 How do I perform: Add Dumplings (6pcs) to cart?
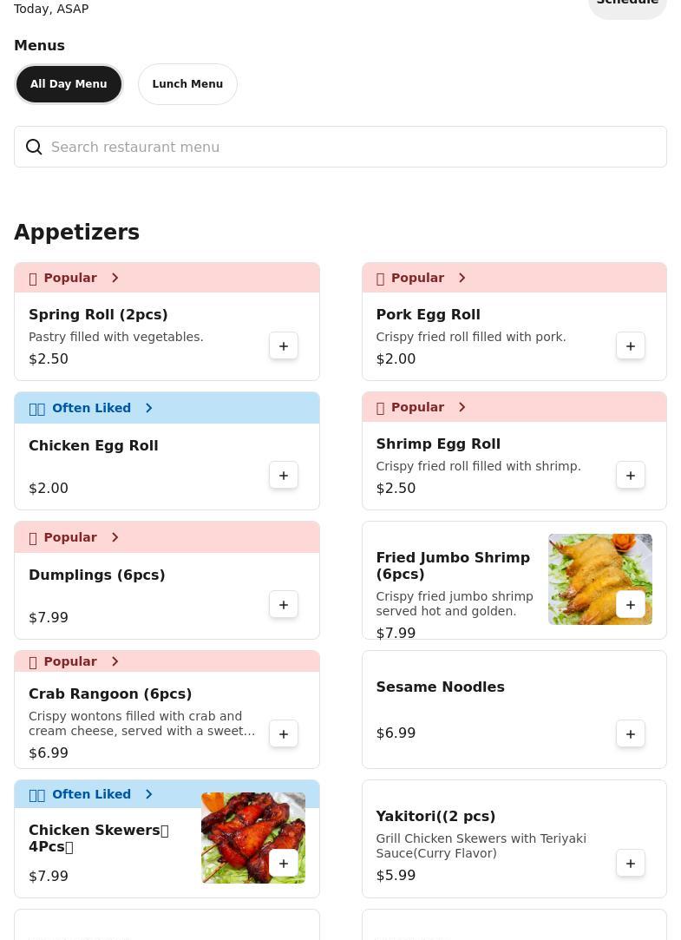click(x=284, y=605)
